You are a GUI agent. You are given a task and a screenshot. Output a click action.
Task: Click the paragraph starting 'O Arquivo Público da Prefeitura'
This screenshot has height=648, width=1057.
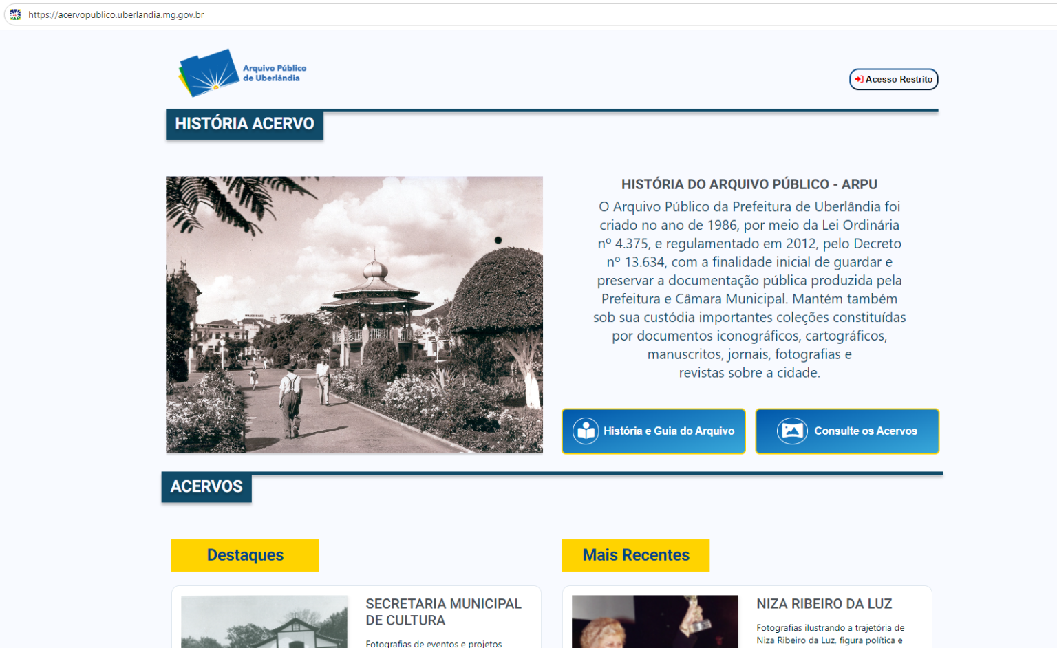coord(749,290)
